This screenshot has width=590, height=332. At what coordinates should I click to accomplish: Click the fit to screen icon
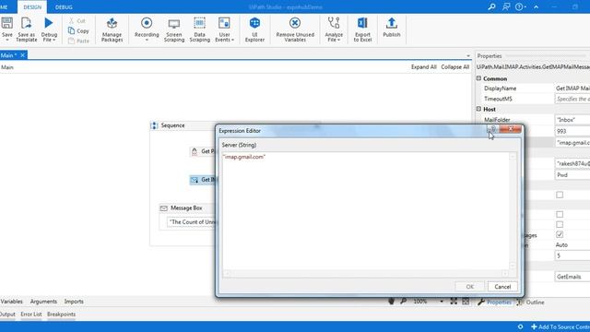click(454, 302)
